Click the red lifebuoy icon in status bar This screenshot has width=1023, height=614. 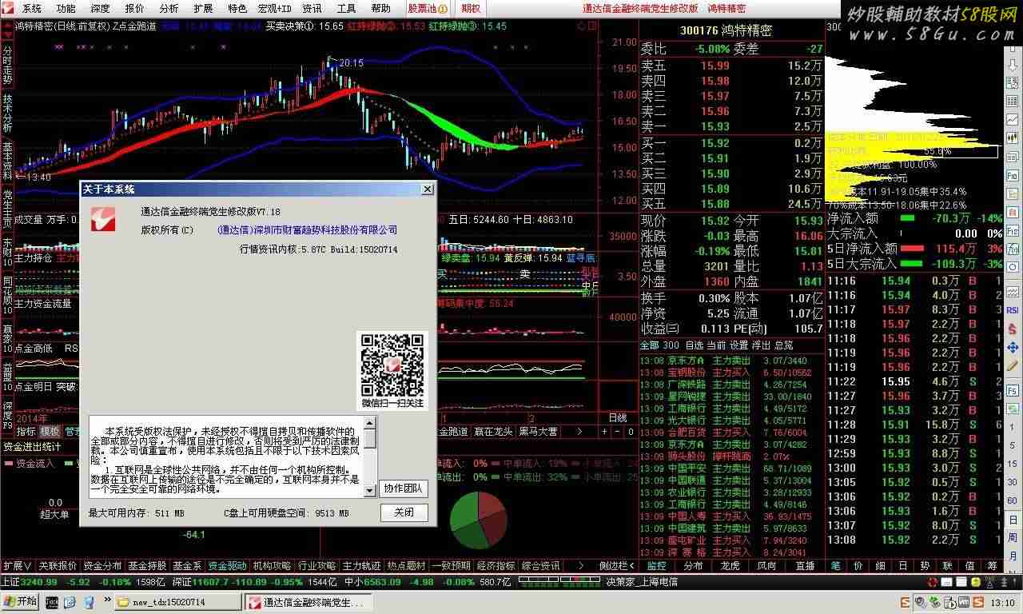933,581
